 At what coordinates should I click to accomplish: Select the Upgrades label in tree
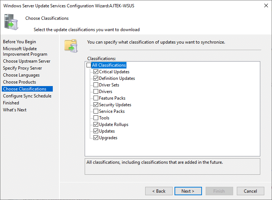pos(108,137)
